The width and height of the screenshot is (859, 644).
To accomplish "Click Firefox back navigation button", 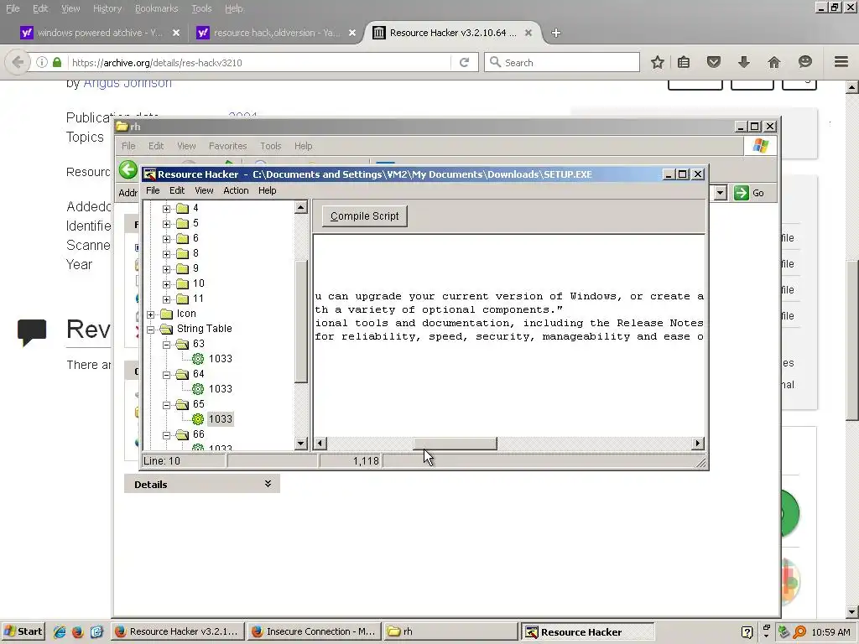I will [x=18, y=62].
